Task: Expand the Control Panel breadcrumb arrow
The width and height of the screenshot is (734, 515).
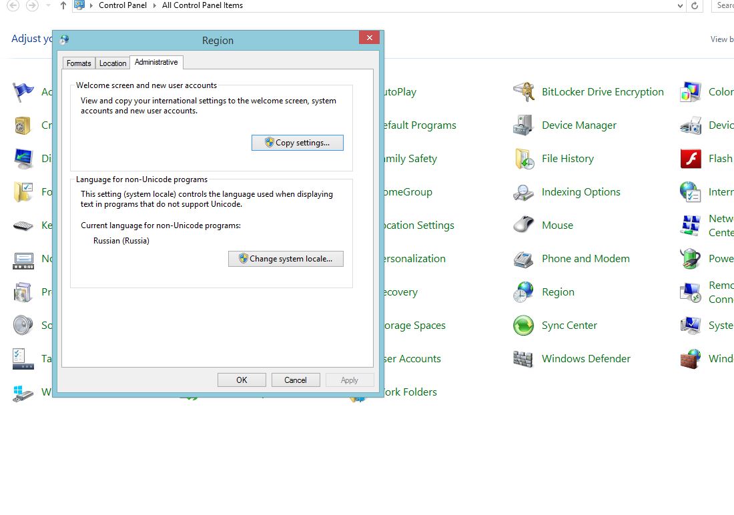Action: 155,5
